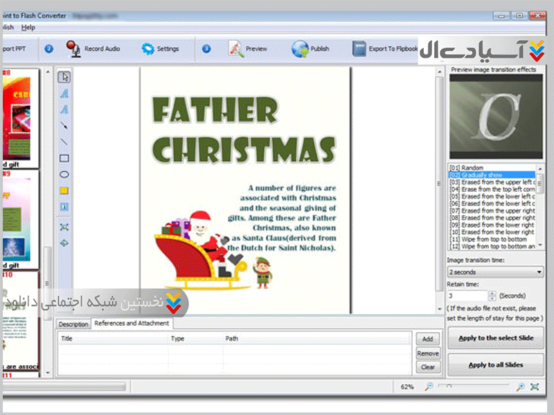Screen dimensions: 554x415
Task: Select the arrow pointer tool
Action: click(x=64, y=77)
